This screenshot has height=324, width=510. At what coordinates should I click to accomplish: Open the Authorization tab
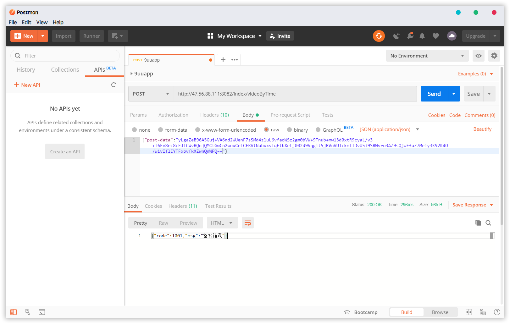173,115
